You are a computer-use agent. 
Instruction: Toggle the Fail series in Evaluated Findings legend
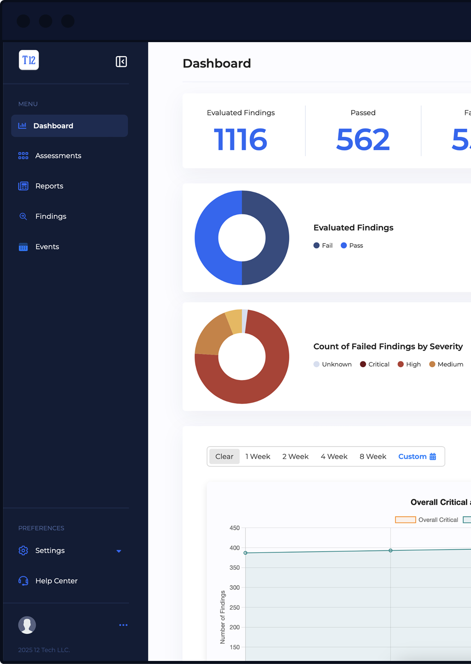323,245
